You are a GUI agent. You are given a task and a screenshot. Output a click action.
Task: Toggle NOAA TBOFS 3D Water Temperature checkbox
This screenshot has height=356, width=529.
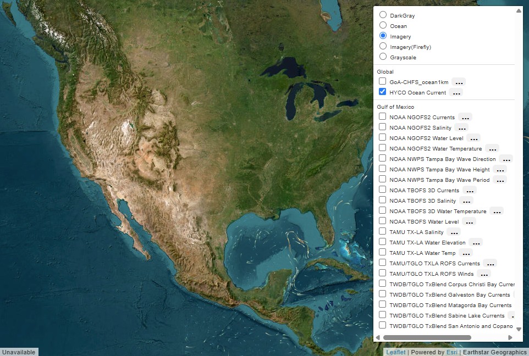pyautogui.click(x=382, y=210)
